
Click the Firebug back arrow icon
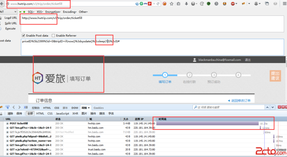point(13,107)
